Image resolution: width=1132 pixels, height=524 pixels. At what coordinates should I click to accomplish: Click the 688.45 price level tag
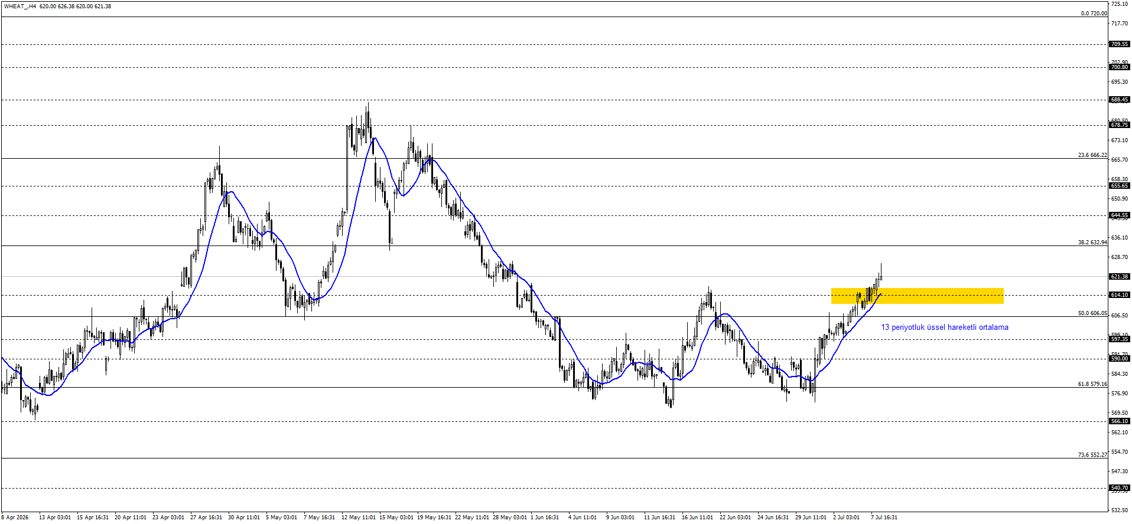[x=1120, y=100]
